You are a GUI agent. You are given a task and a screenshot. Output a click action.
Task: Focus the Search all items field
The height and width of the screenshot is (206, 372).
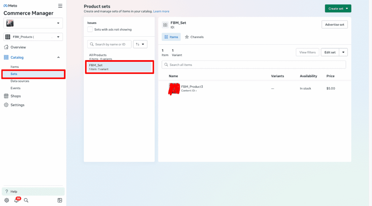tap(254, 65)
